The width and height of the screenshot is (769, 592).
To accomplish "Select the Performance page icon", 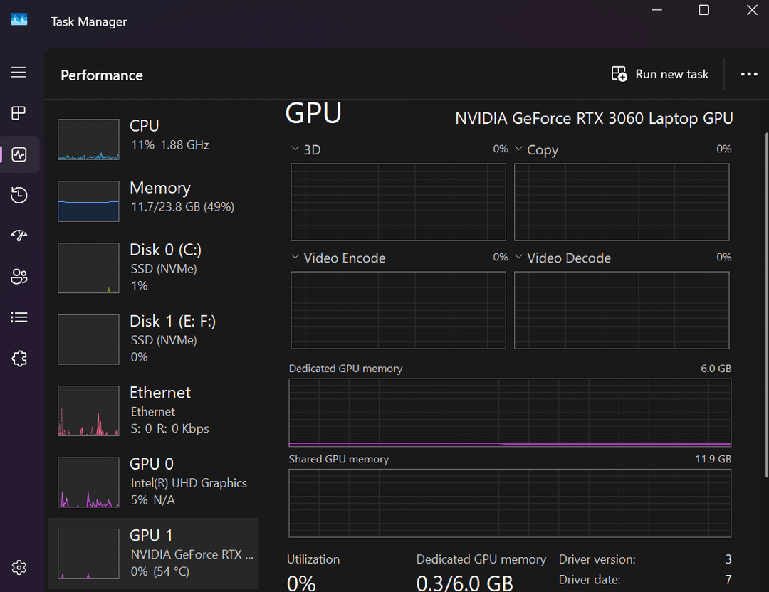I will [19, 154].
